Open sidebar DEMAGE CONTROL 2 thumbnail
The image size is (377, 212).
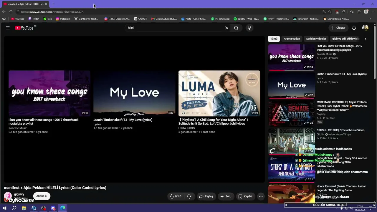[x=292, y=114]
